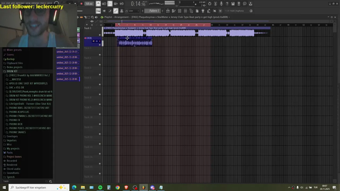Click the playlist select tool icon
The image size is (340, 191).
(x=89, y=17)
